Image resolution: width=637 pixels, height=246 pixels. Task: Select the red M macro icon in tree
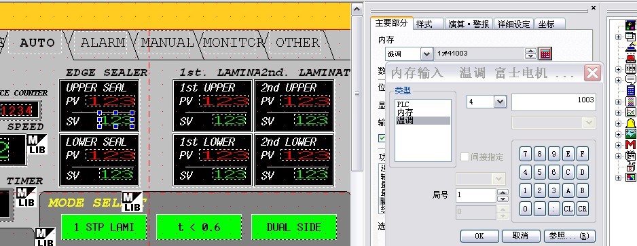tap(630, 144)
